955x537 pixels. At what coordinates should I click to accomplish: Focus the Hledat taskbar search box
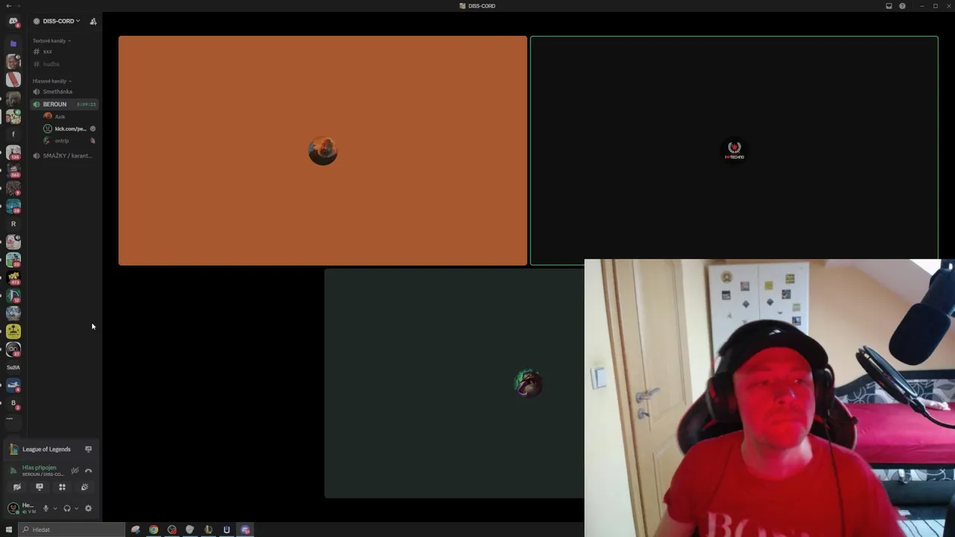pyautogui.click(x=72, y=530)
